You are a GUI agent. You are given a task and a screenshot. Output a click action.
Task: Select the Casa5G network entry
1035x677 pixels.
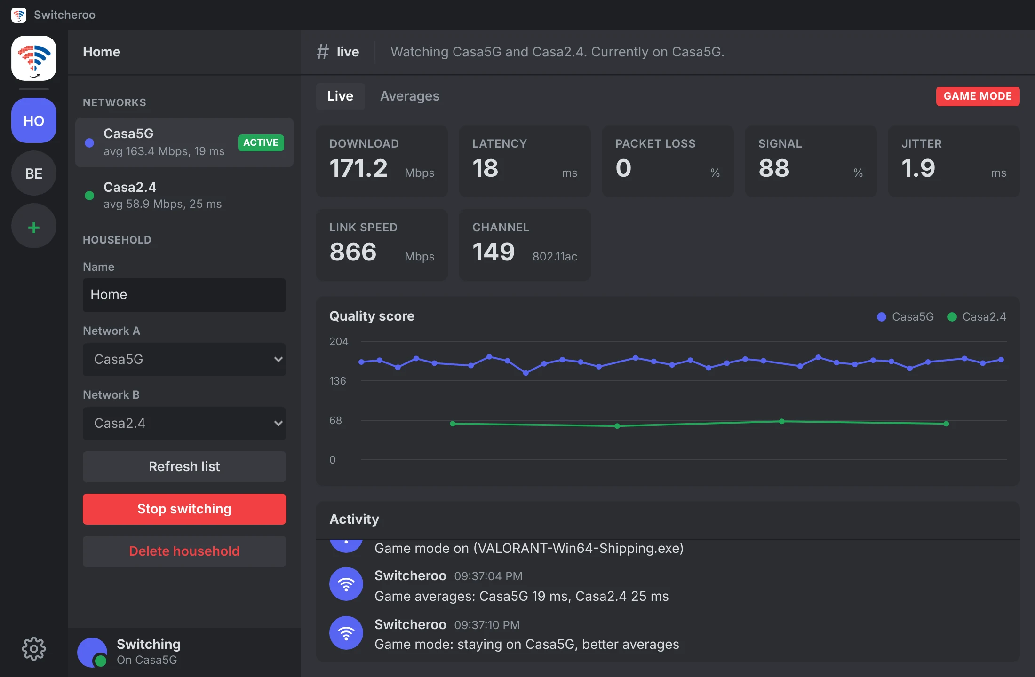[184, 142]
